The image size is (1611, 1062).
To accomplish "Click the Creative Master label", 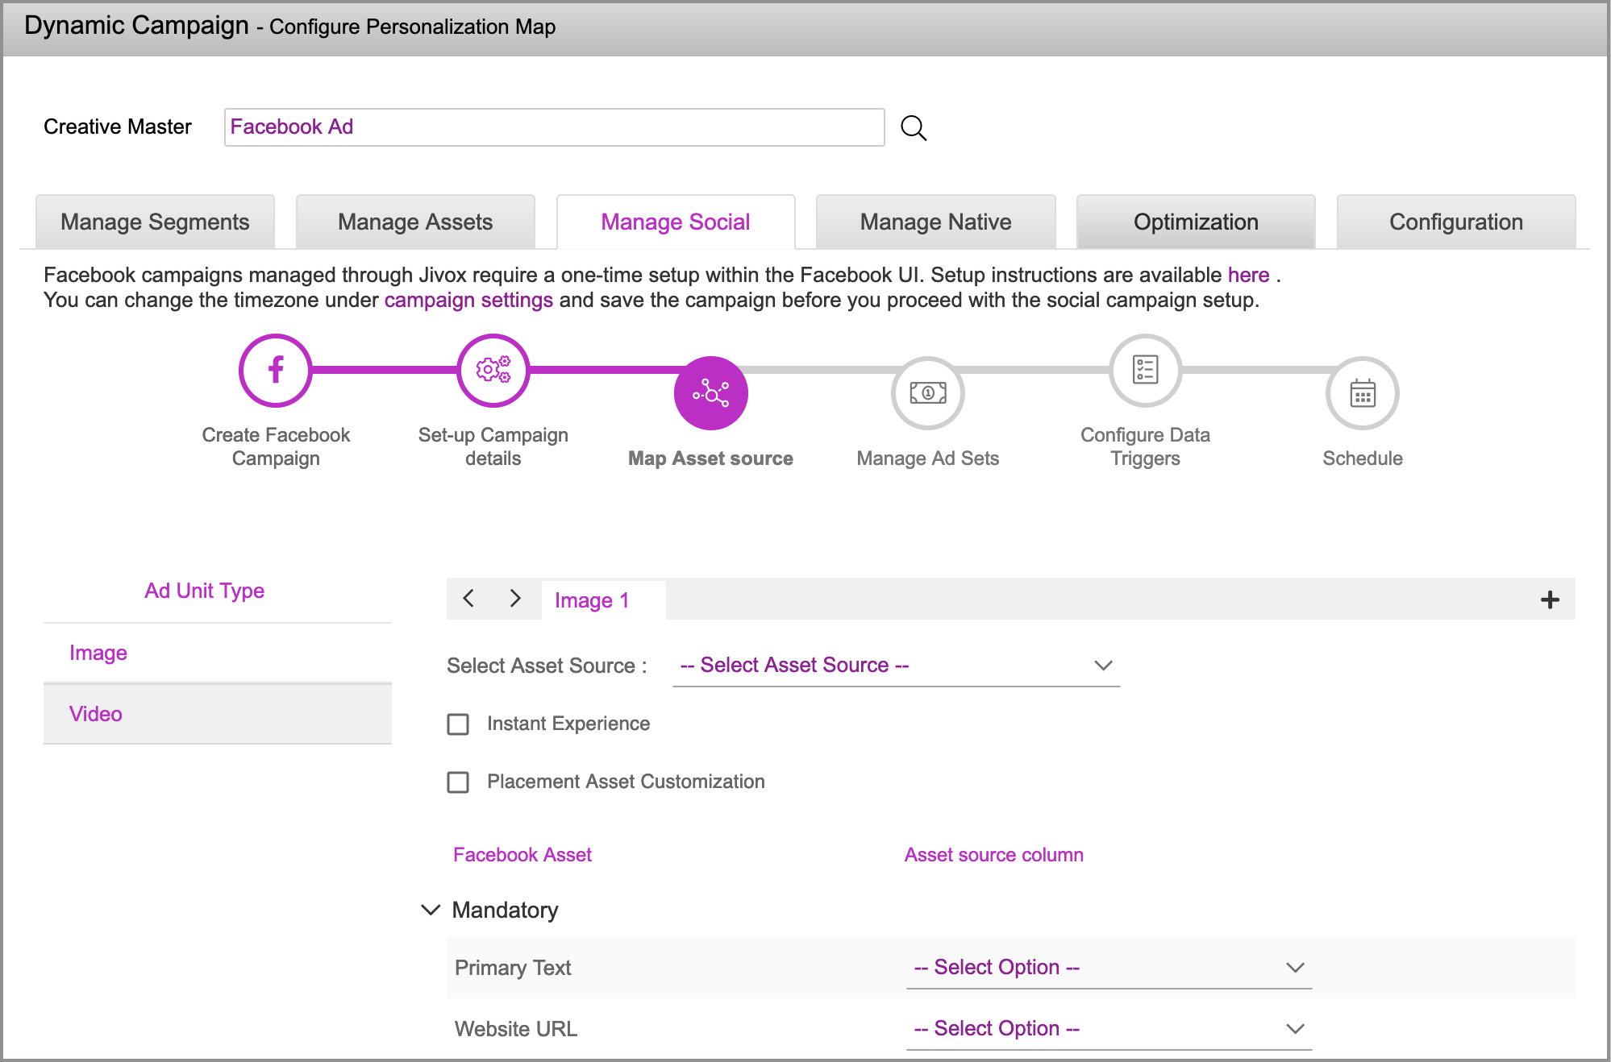I will (118, 127).
